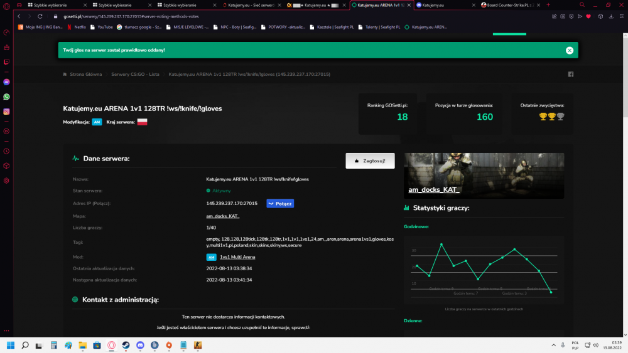Image resolution: width=628 pixels, height=353 pixels.
Task: Open WhatsApp in the Opera sidebar
Action: point(6,97)
